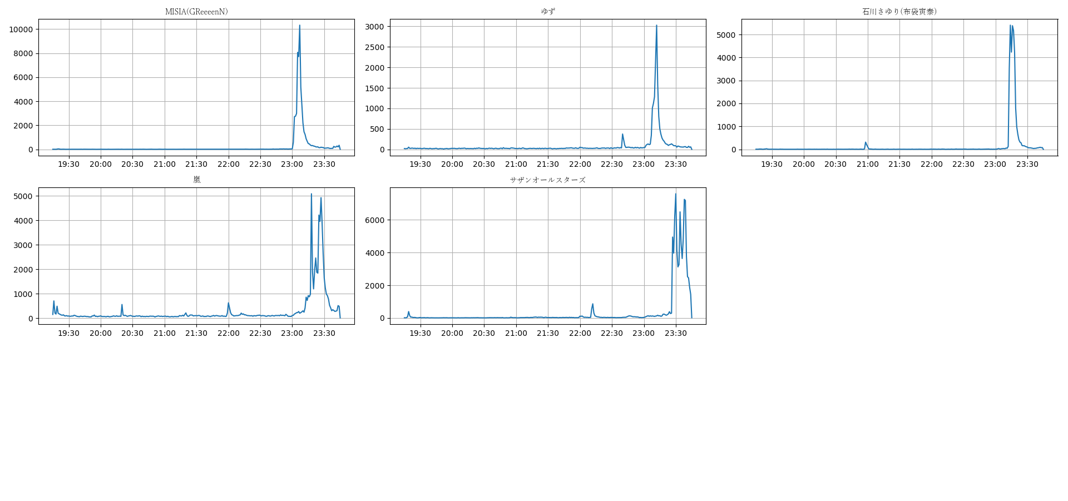Click the tallest spike in the ゆず chart
The width and height of the screenshot is (1068, 501).
click(x=656, y=26)
